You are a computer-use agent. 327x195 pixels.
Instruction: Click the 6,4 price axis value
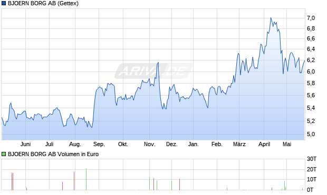click(x=311, y=49)
